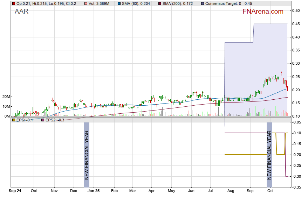Click the yellow EPS legend swatch
This screenshot has width=301, height=198.
(x=14, y=120)
